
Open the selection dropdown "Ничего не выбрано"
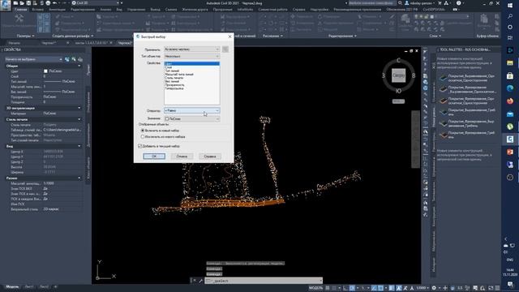(33, 59)
